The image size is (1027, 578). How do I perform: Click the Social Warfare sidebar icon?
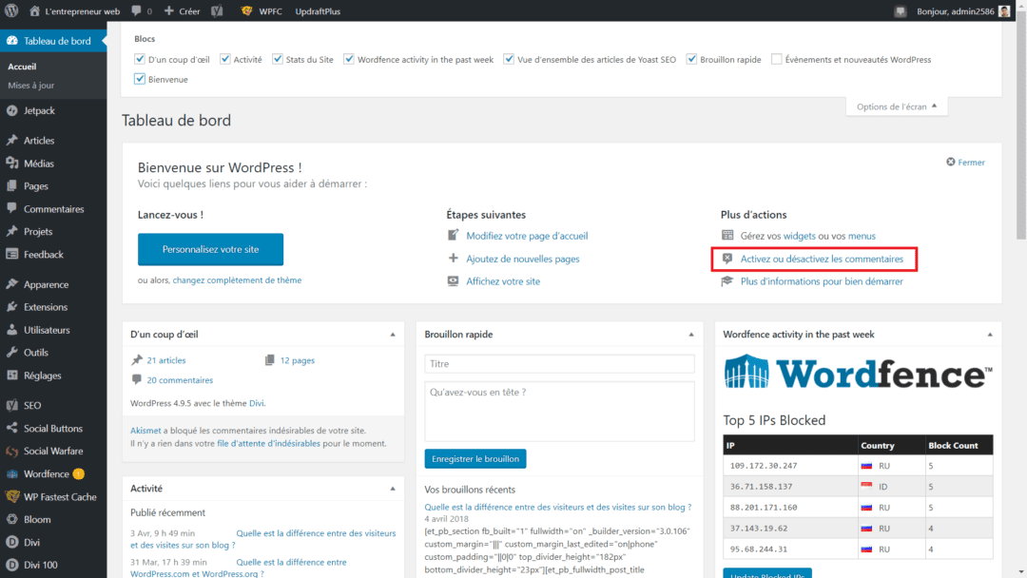11,451
